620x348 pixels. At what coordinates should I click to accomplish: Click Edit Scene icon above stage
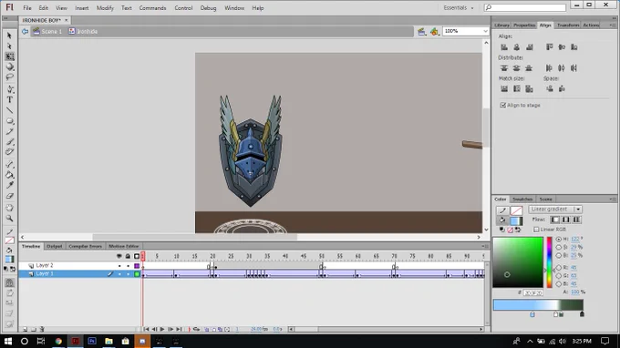point(421,31)
